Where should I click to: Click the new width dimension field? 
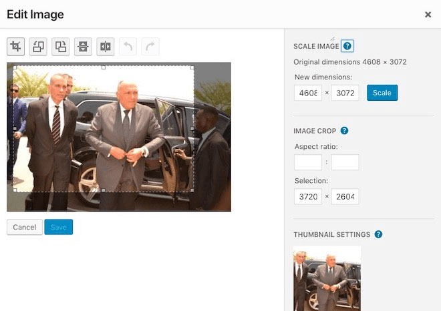click(308, 93)
